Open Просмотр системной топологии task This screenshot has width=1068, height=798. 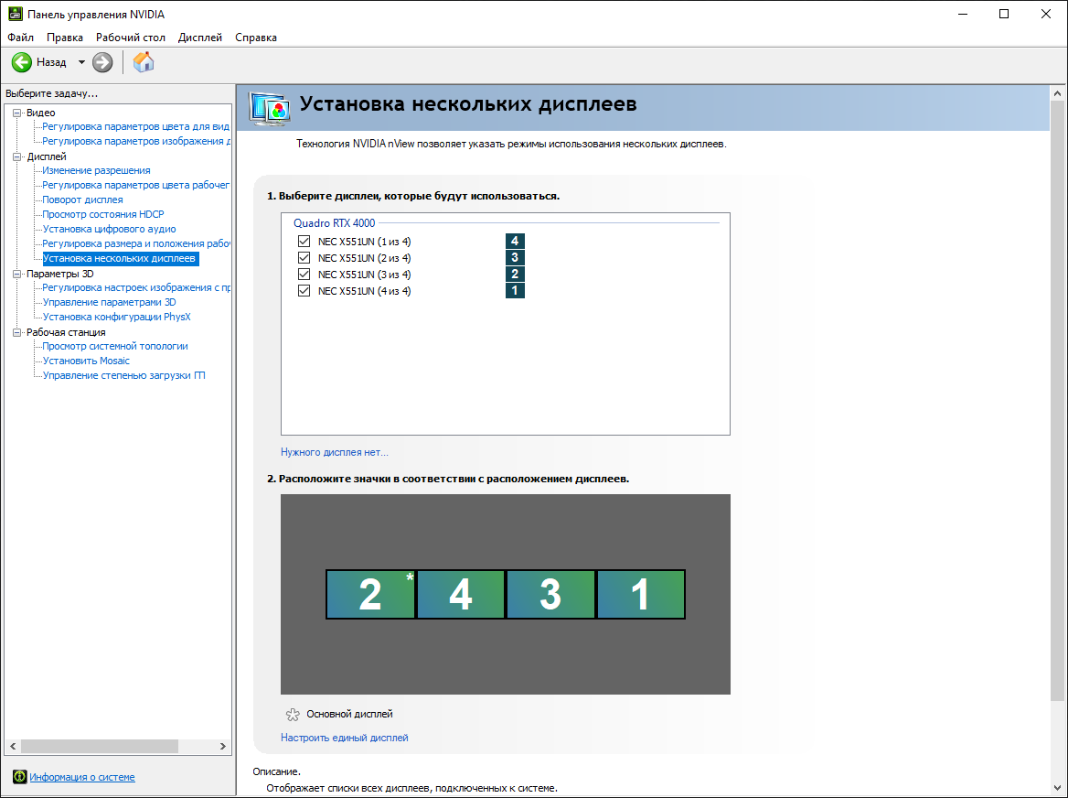[x=115, y=346]
